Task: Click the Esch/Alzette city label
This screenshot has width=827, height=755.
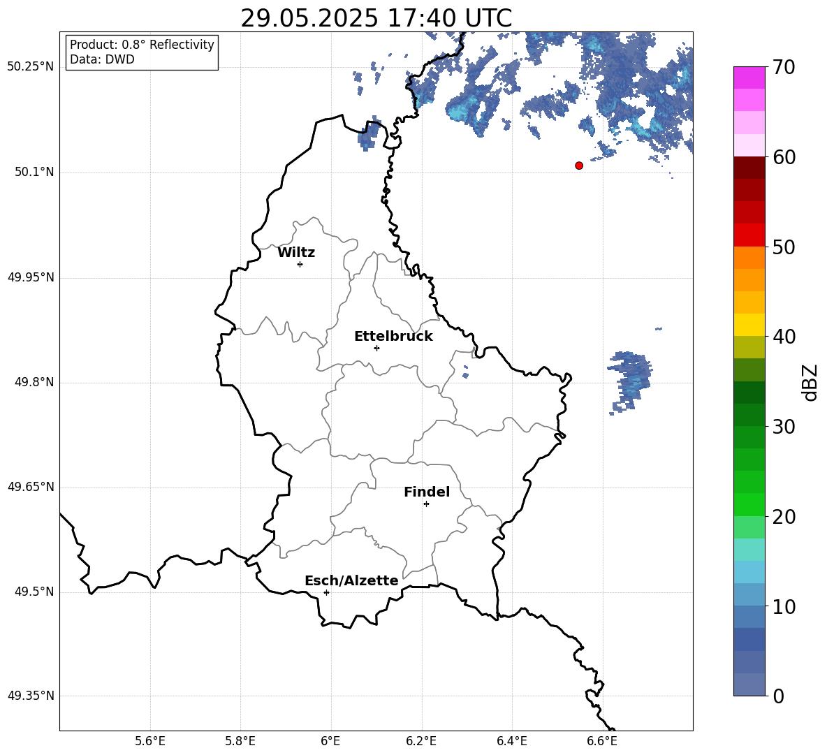Action: pos(351,580)
